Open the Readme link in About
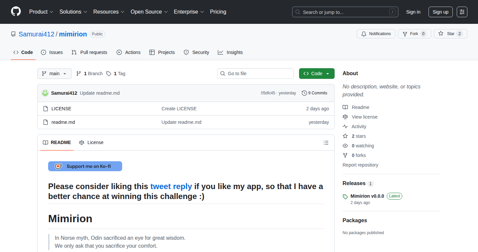Screen dimensions: 478x252 356,107
